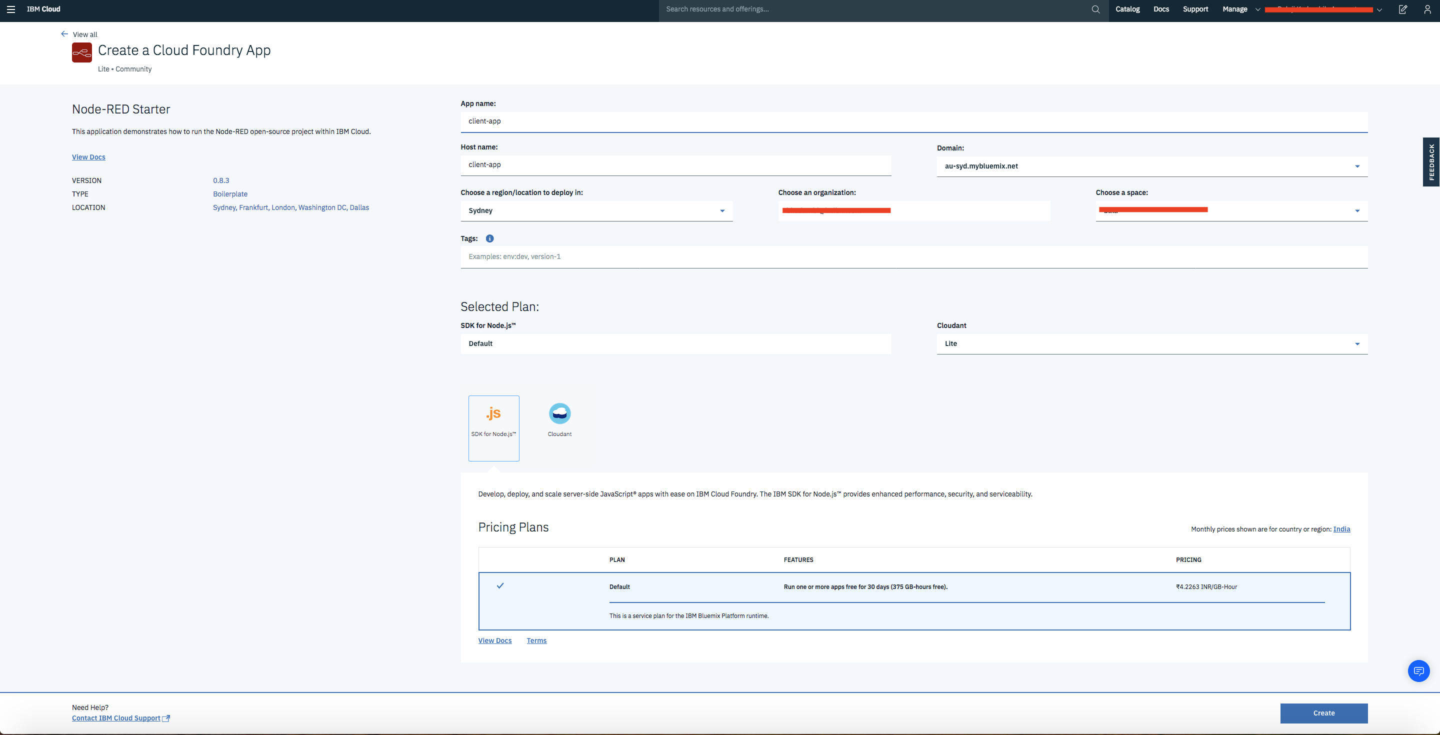Open the Manage menu item
The width and height of the screenshot is (1440, 735).
pos(1235,9)
